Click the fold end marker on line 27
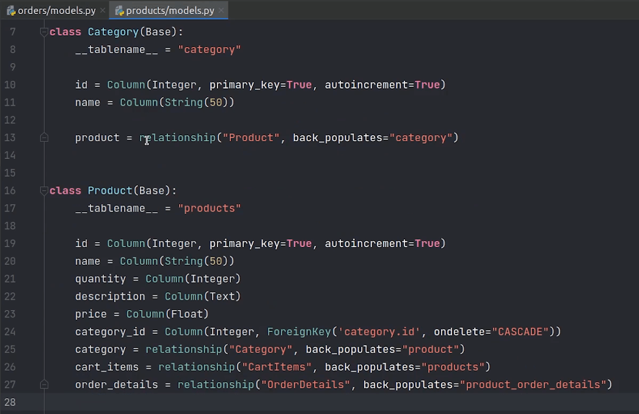This screenshot has width=639, height=414. pos(44,385)
